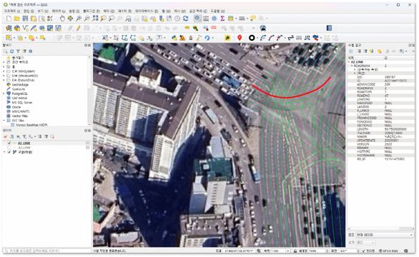Create a new project
The image size is (419, 257).
coord(9,19)
